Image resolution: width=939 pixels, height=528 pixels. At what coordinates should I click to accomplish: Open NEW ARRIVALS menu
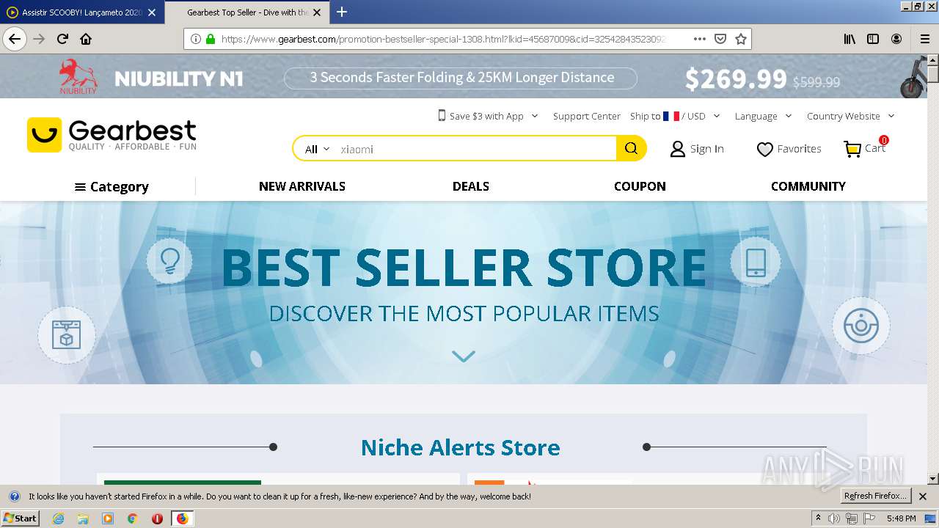tap(302, 186)
